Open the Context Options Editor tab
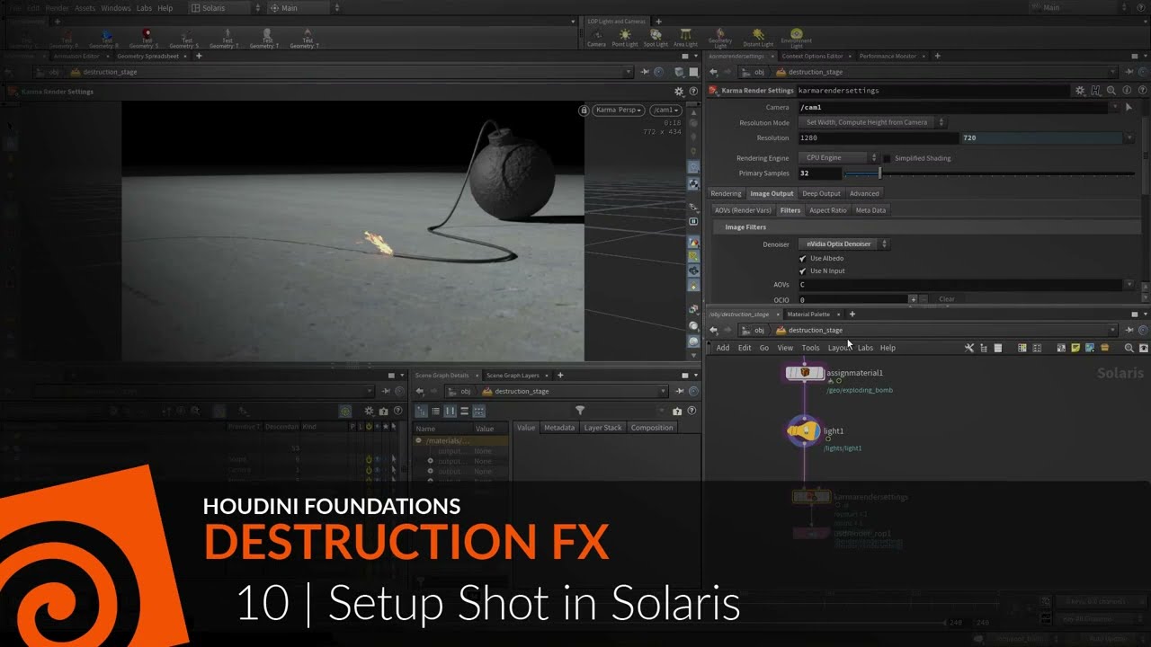This screenshot has height=647, width=1151. click(812, 56)
